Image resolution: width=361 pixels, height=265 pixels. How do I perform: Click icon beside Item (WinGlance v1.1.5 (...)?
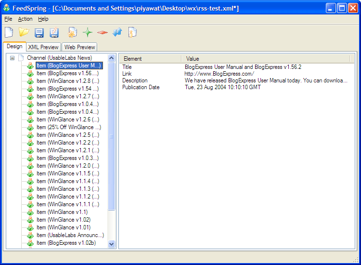tap(30, 173)
